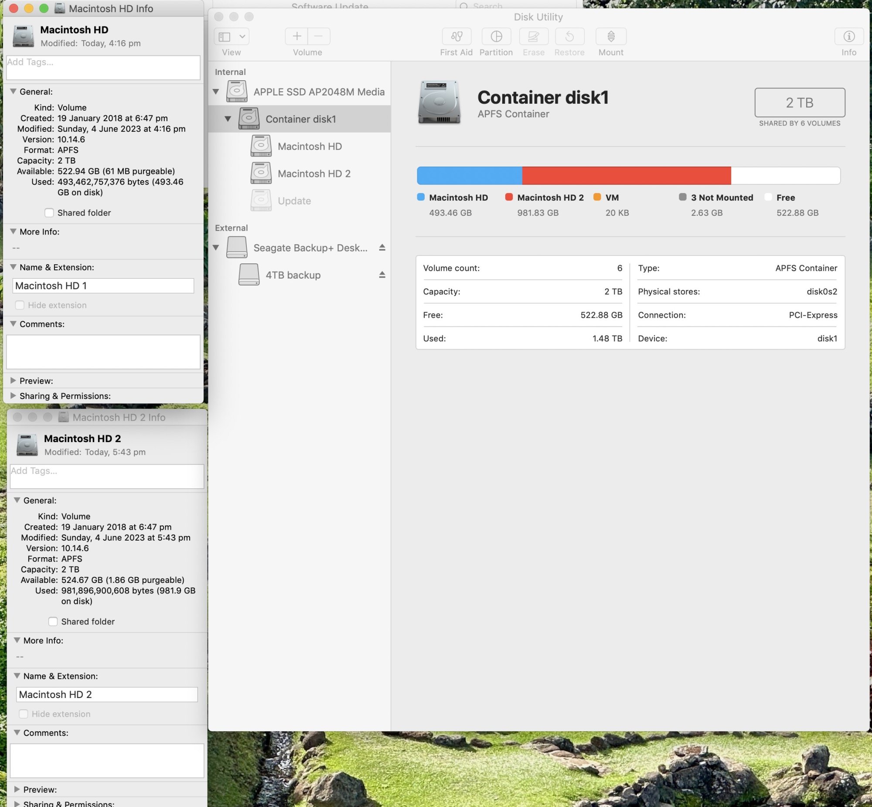Open the Partition tool

496,36
